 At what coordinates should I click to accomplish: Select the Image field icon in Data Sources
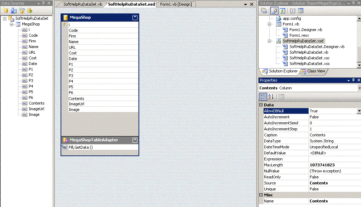(x=25, y=114)
